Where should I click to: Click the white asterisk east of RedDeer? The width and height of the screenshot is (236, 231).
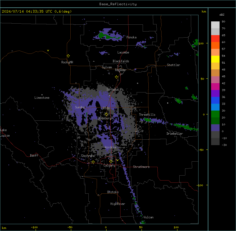pos(137,83)
